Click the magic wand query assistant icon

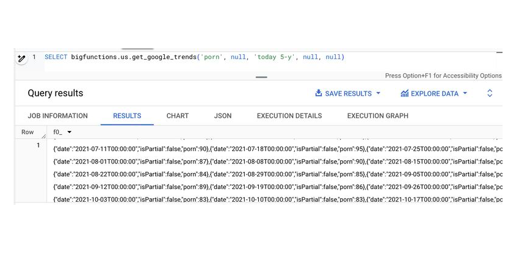click(x=21, y=59)
